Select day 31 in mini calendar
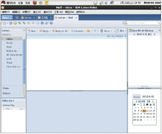The image size is (162, 134). pyautogui.click(x=141, y=120)
